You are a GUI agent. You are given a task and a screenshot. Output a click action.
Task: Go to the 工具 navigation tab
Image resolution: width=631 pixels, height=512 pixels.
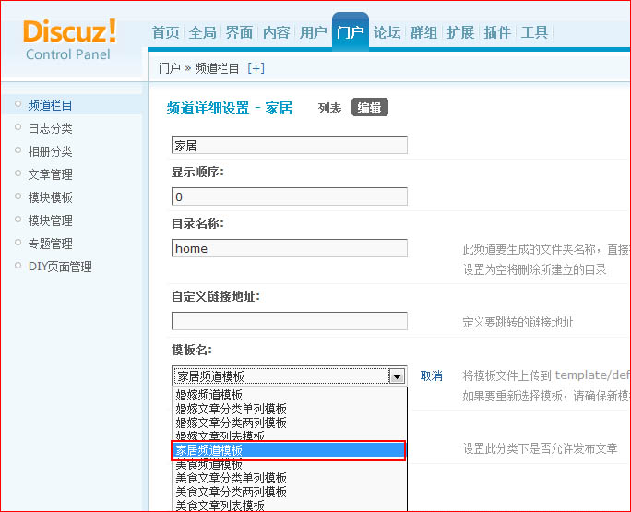[x=534, y=32]
